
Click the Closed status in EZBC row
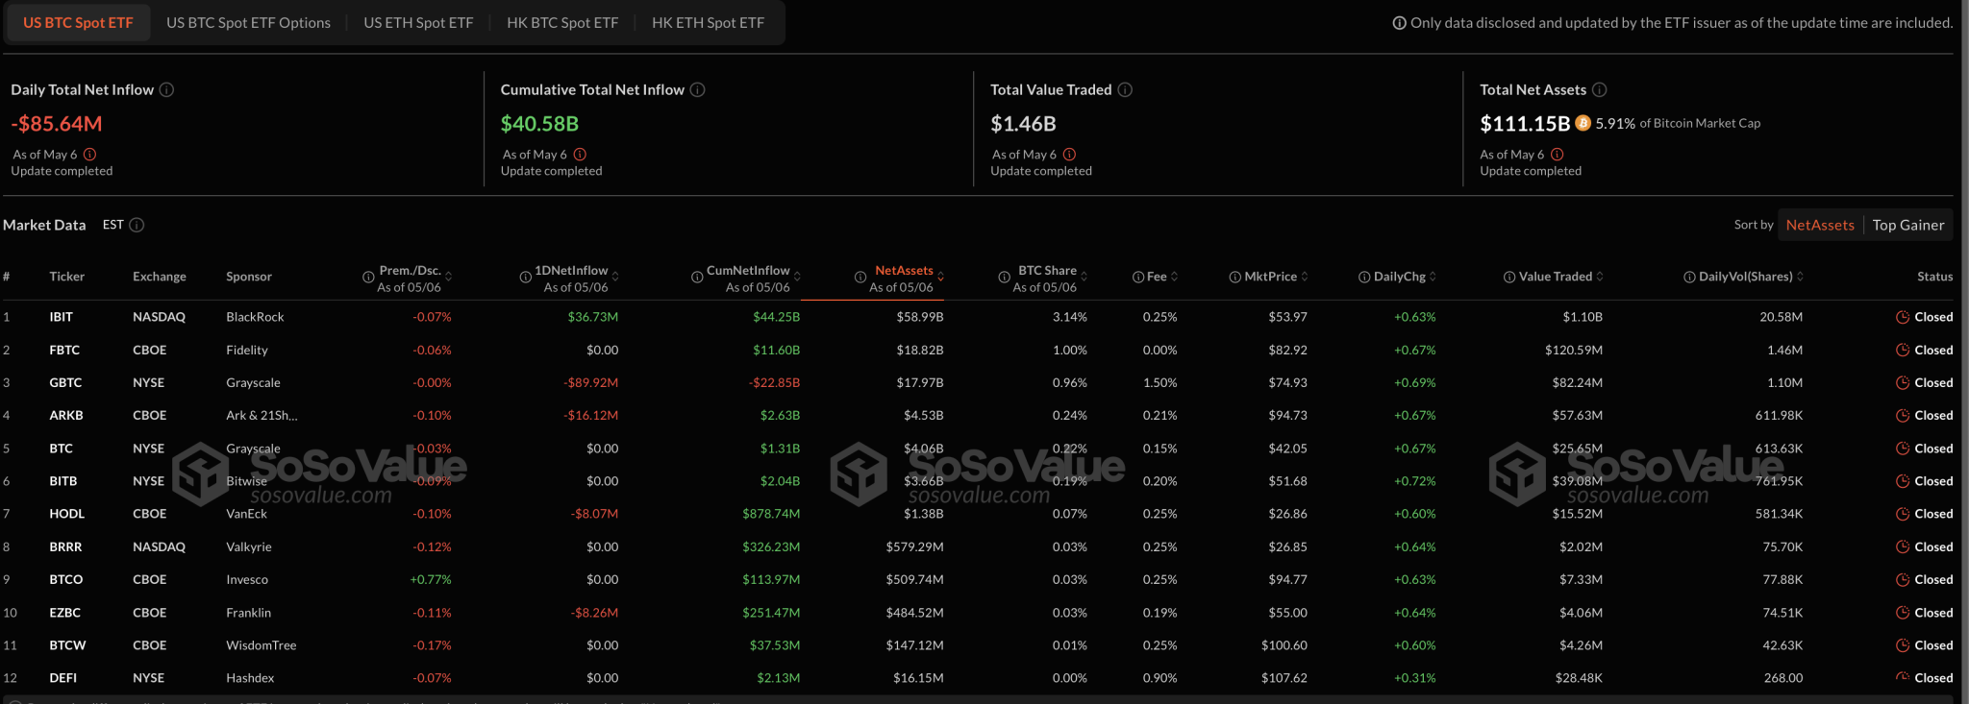coord(1933,613)
